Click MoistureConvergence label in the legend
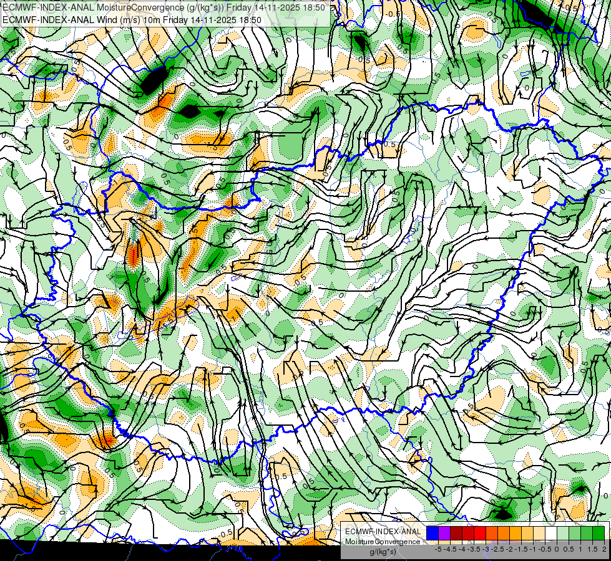Image resolution: width=611 pixels, height=561 pixels. pos(383,542)
